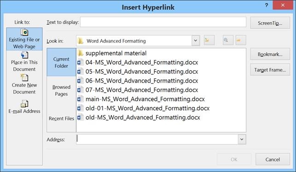Image resolution: width=296 pixels, height=172 pixels.
Task: Expand the Look in folder dropdown
Action: point(196,40)
